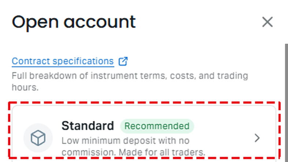The height and width of the screenshot is (162, 288).
Task: Click the arrow-in-square icon after the blue link
Action: pos(123,61)
